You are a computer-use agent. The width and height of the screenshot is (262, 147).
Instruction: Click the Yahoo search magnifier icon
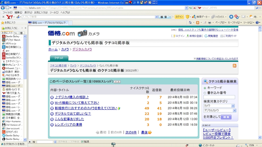pos(257,8)
